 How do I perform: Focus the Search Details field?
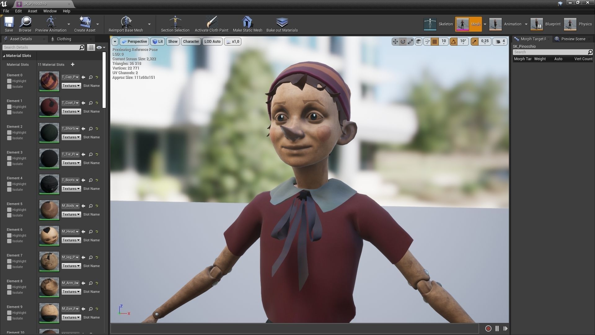point(41,47)
